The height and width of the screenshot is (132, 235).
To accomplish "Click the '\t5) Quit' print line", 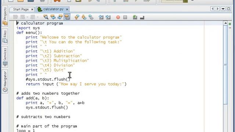I will 46,70.
